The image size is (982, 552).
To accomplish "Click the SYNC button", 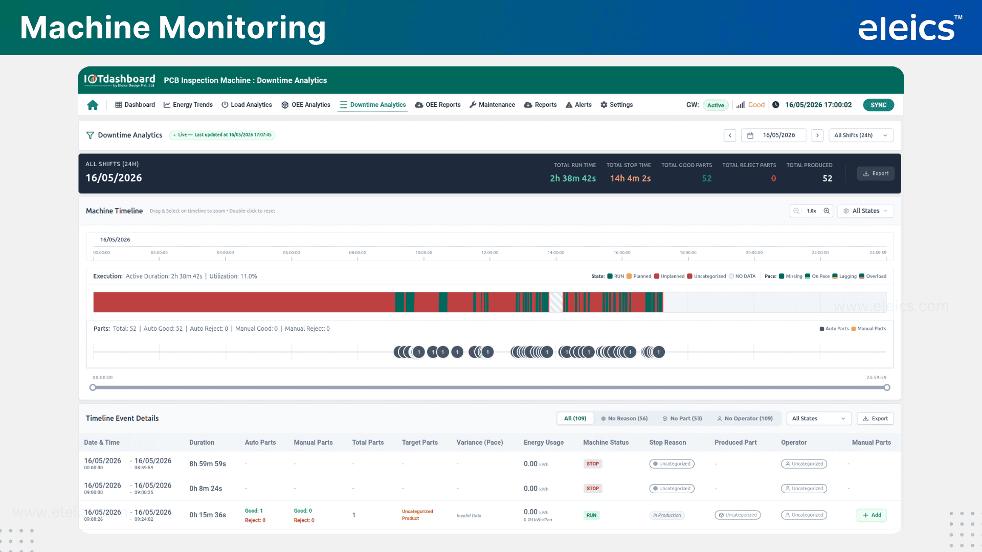I will click(x=878, y=105).
